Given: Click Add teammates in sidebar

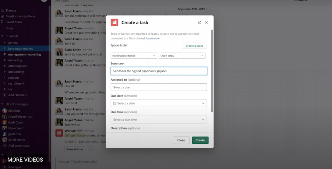Looking at the screenshot, I should click(19, 146).
